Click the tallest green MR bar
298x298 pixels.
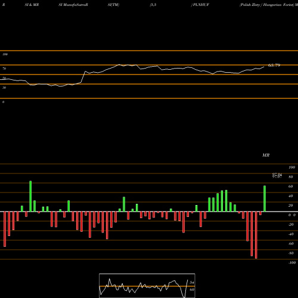pos(30,196)
